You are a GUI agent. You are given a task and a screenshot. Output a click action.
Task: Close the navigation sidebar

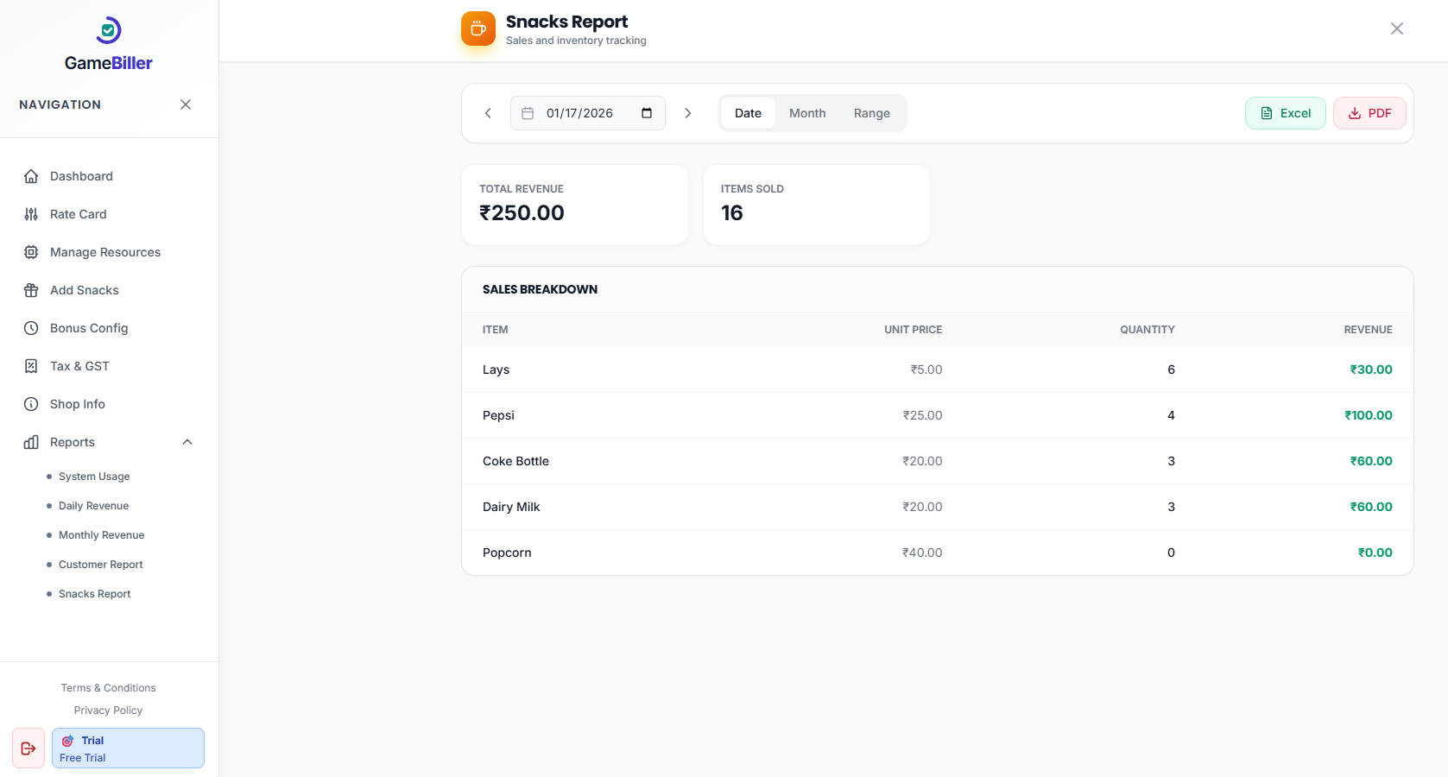point(186,104)
